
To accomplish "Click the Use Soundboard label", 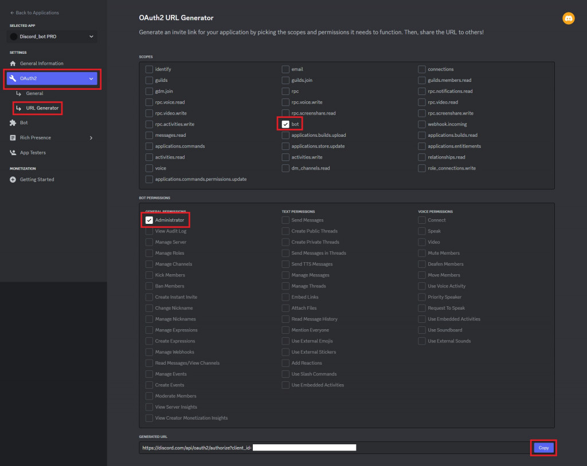I will (445, 330).
